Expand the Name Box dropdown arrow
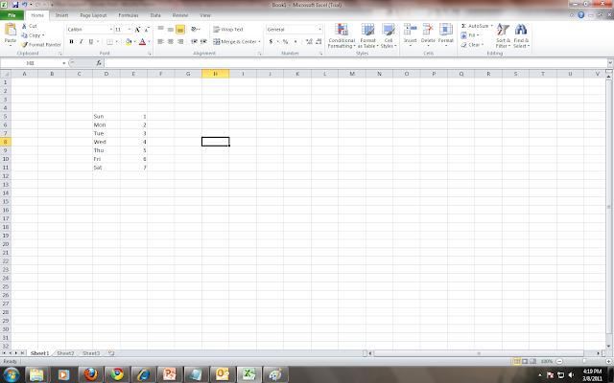 [x=64, y=63]
